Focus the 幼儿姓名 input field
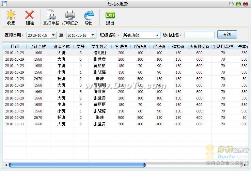The image size is (251, 171). pos(200,35)
